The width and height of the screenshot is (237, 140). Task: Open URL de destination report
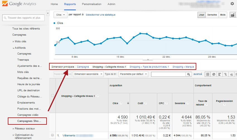[x=28, y=90]
